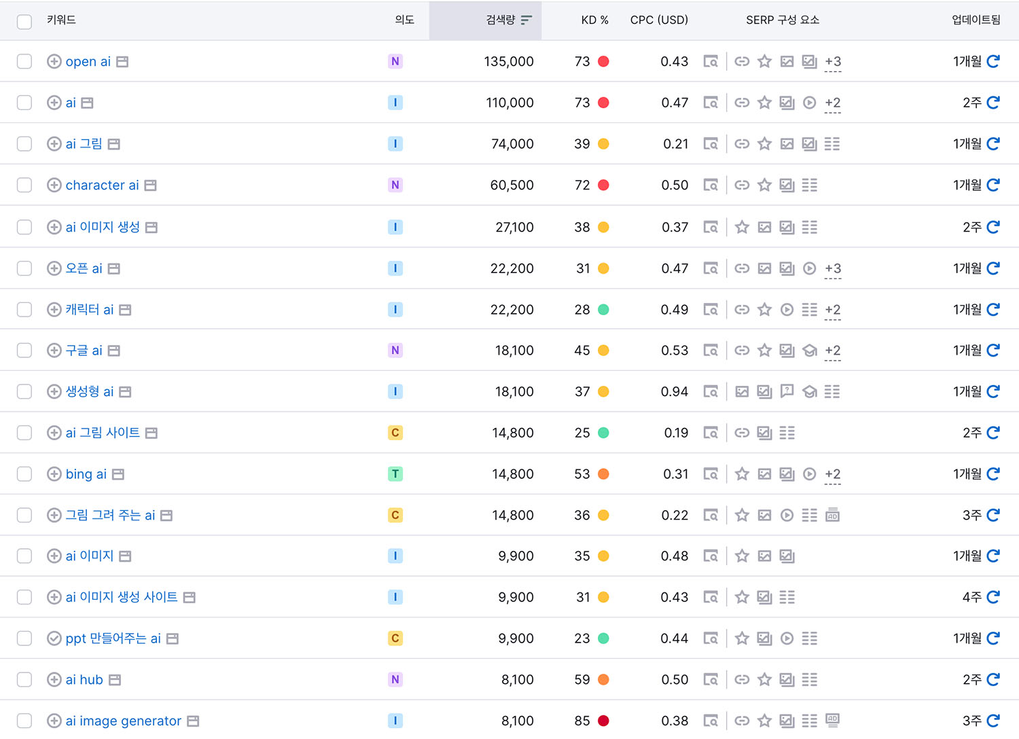This screenshot has height=739, width=1019.
Task: Open the open ai keyword link
Action: 88,62
